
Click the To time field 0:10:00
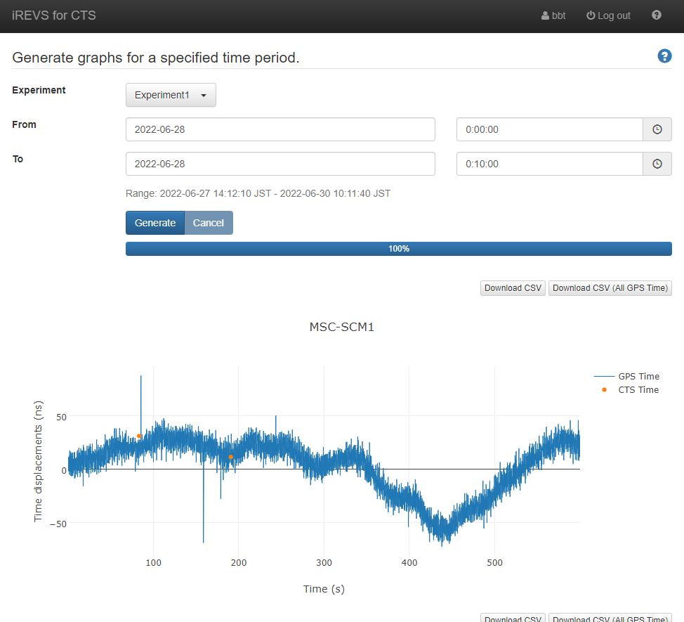[x=549, y=164]
